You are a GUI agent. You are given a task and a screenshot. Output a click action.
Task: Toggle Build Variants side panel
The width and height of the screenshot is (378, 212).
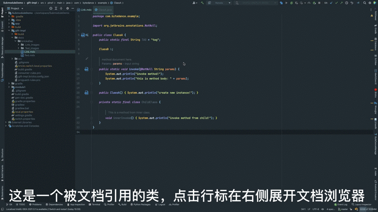click(2, 173)
